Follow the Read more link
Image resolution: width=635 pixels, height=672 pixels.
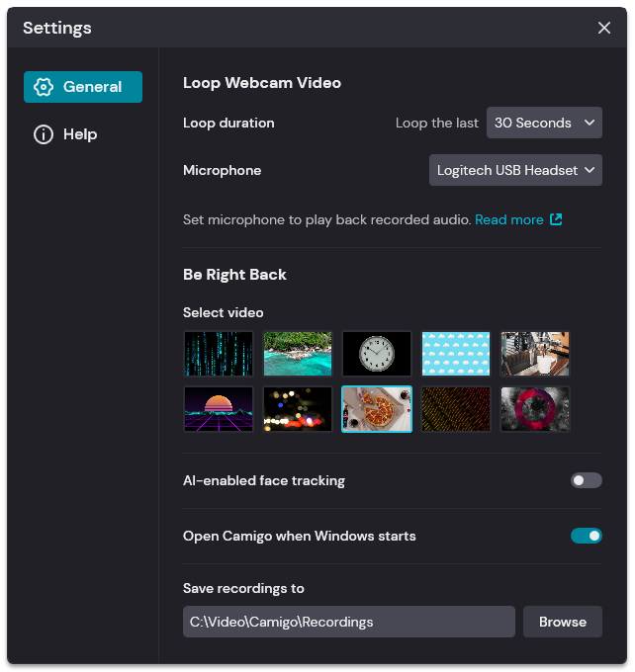click(x=508, y=219)
